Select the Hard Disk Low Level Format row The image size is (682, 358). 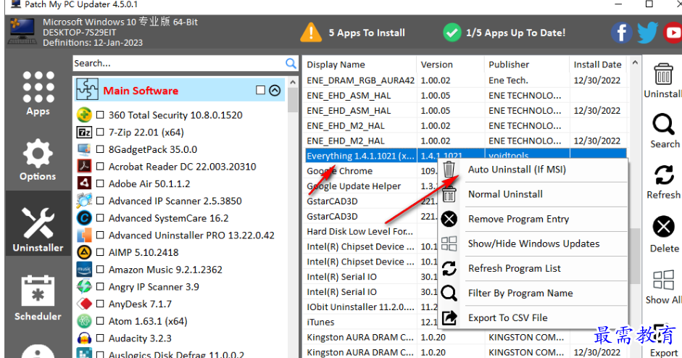point(361,231)
